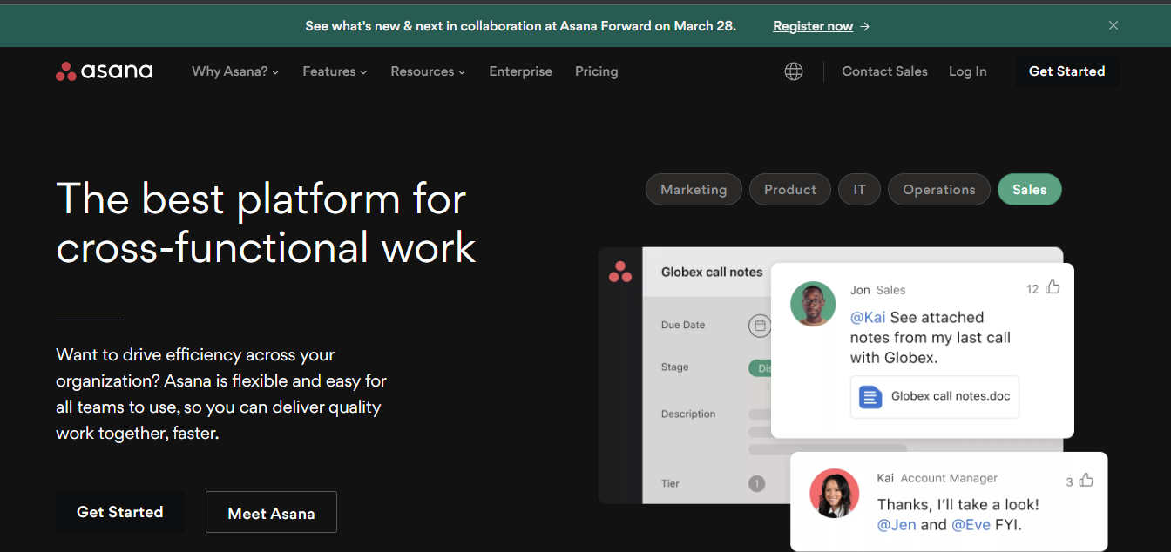
Task: Click Jon's profile avatar
Action: 813,304
